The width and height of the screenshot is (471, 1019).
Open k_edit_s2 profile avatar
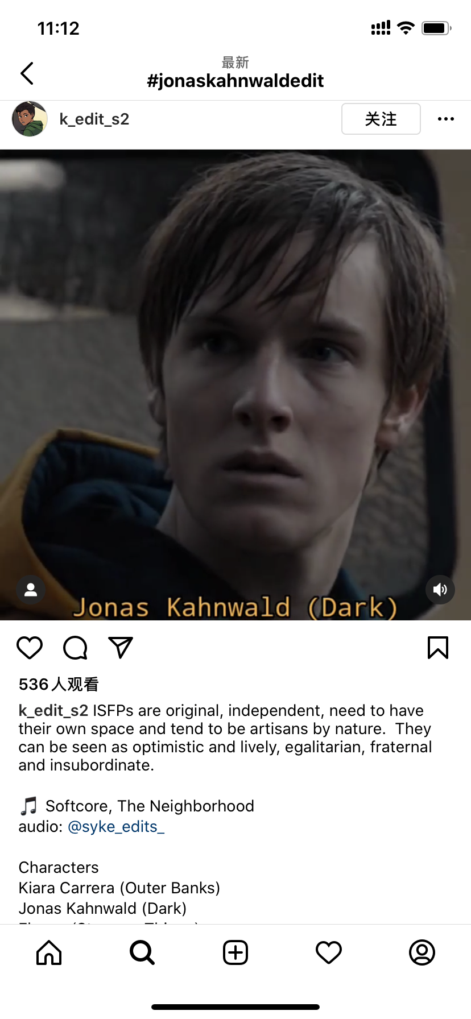30,119
